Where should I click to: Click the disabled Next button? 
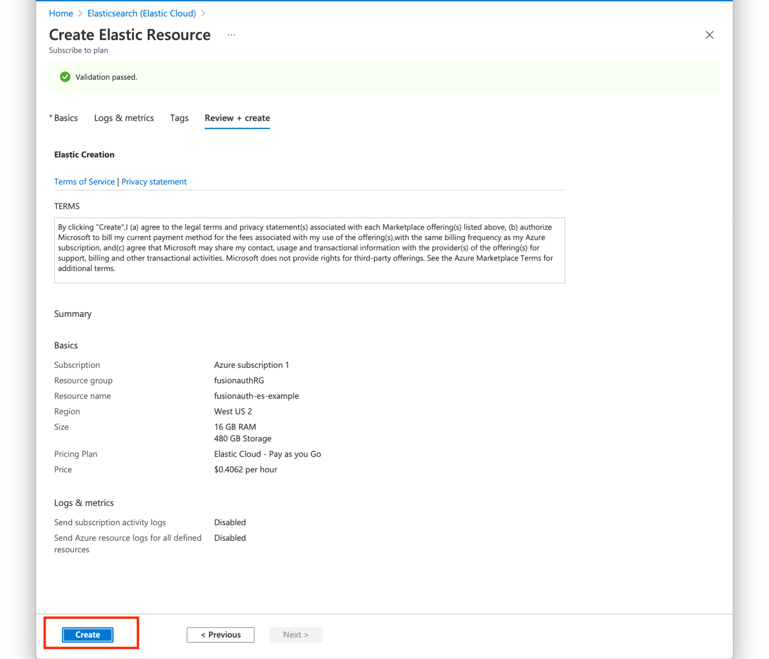[296, 634]
